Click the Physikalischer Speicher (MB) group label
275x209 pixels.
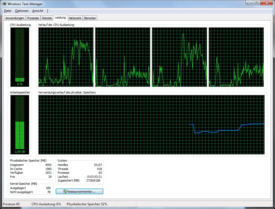(x=28, y=161)
